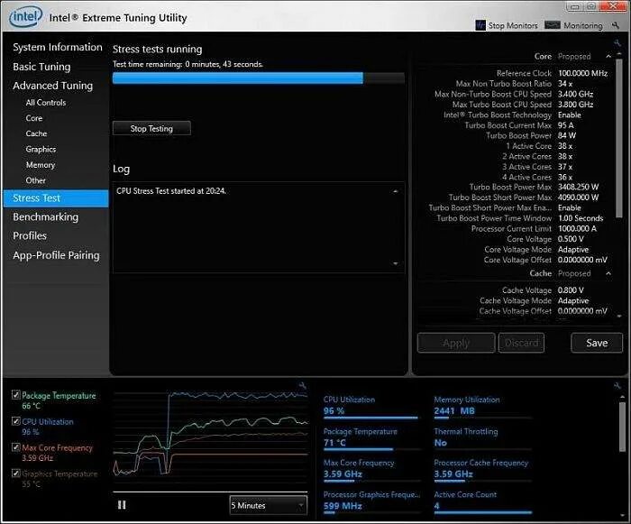This screenshot has height=524, width=631.
Task: Click wrench icon above Core settings panel
Action: pos(617,42)
